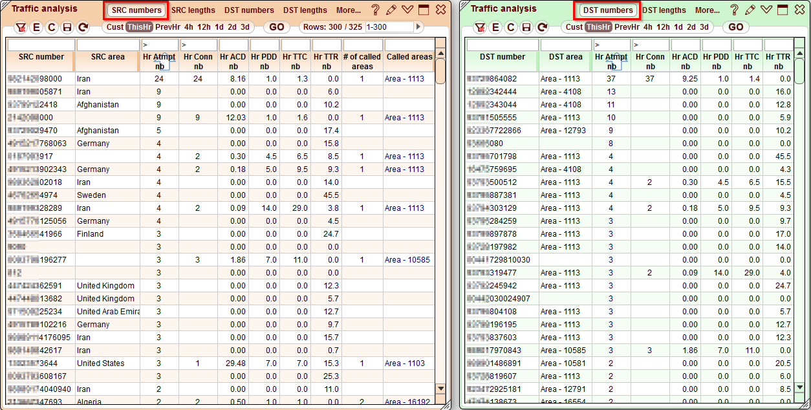Open the More... menu in right window
The image size is (811, 410).
pyautogui.click(x=709, y=10)
